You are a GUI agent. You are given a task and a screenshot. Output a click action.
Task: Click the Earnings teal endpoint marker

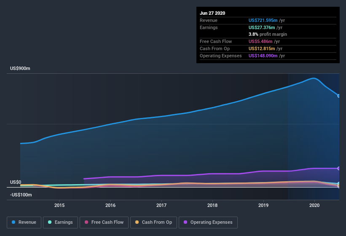pos(339,183)
